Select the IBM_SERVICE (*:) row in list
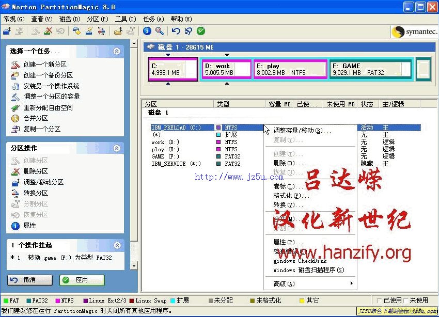This screenshot has width=439, height=317. tap(286, 164)
